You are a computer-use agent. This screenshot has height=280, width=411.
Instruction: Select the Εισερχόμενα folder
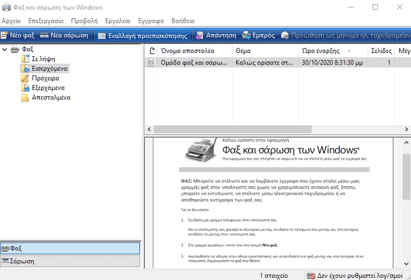tap(50, 69)
